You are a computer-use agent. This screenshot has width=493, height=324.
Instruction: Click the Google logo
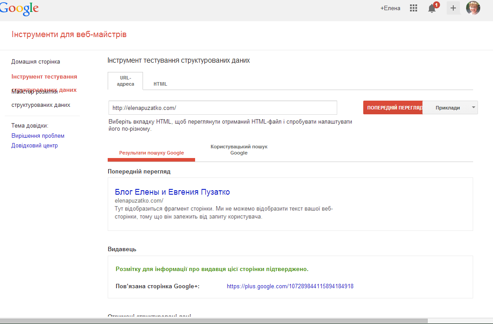coord(19,8)
